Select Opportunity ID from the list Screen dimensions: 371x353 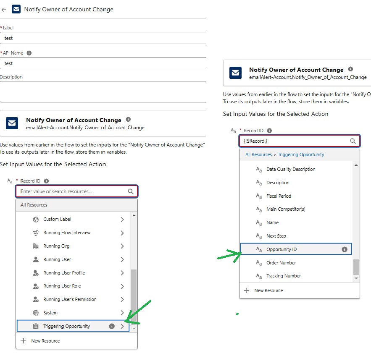pos(296,249)
